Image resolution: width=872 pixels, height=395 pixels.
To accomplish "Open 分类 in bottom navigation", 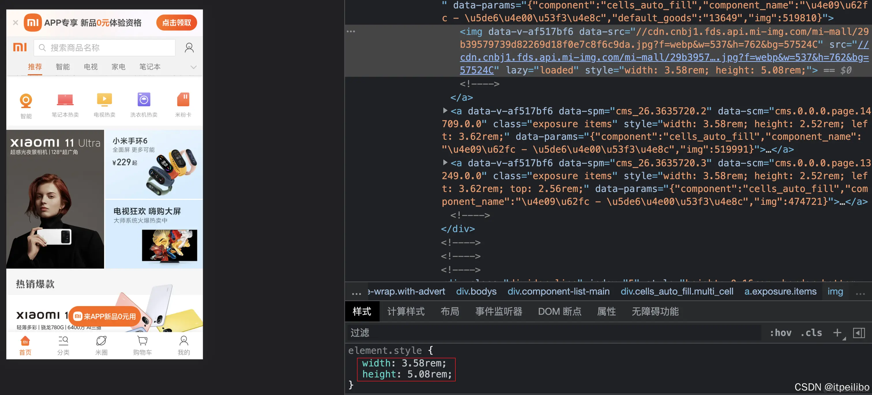I will 63,345.
